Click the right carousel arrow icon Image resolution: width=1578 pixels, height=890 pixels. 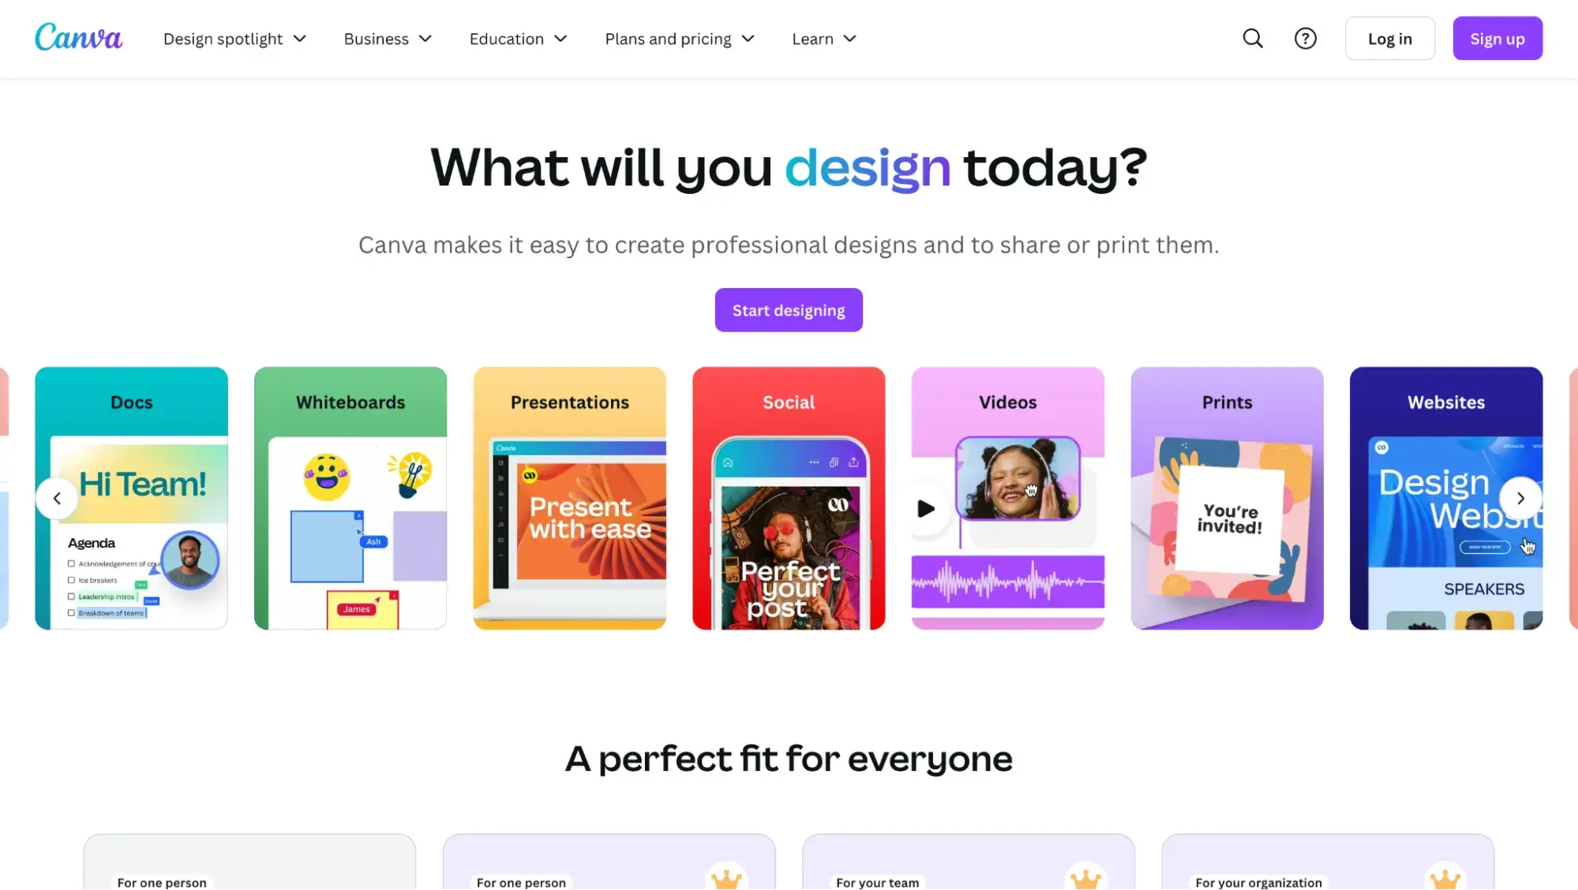1522,498
